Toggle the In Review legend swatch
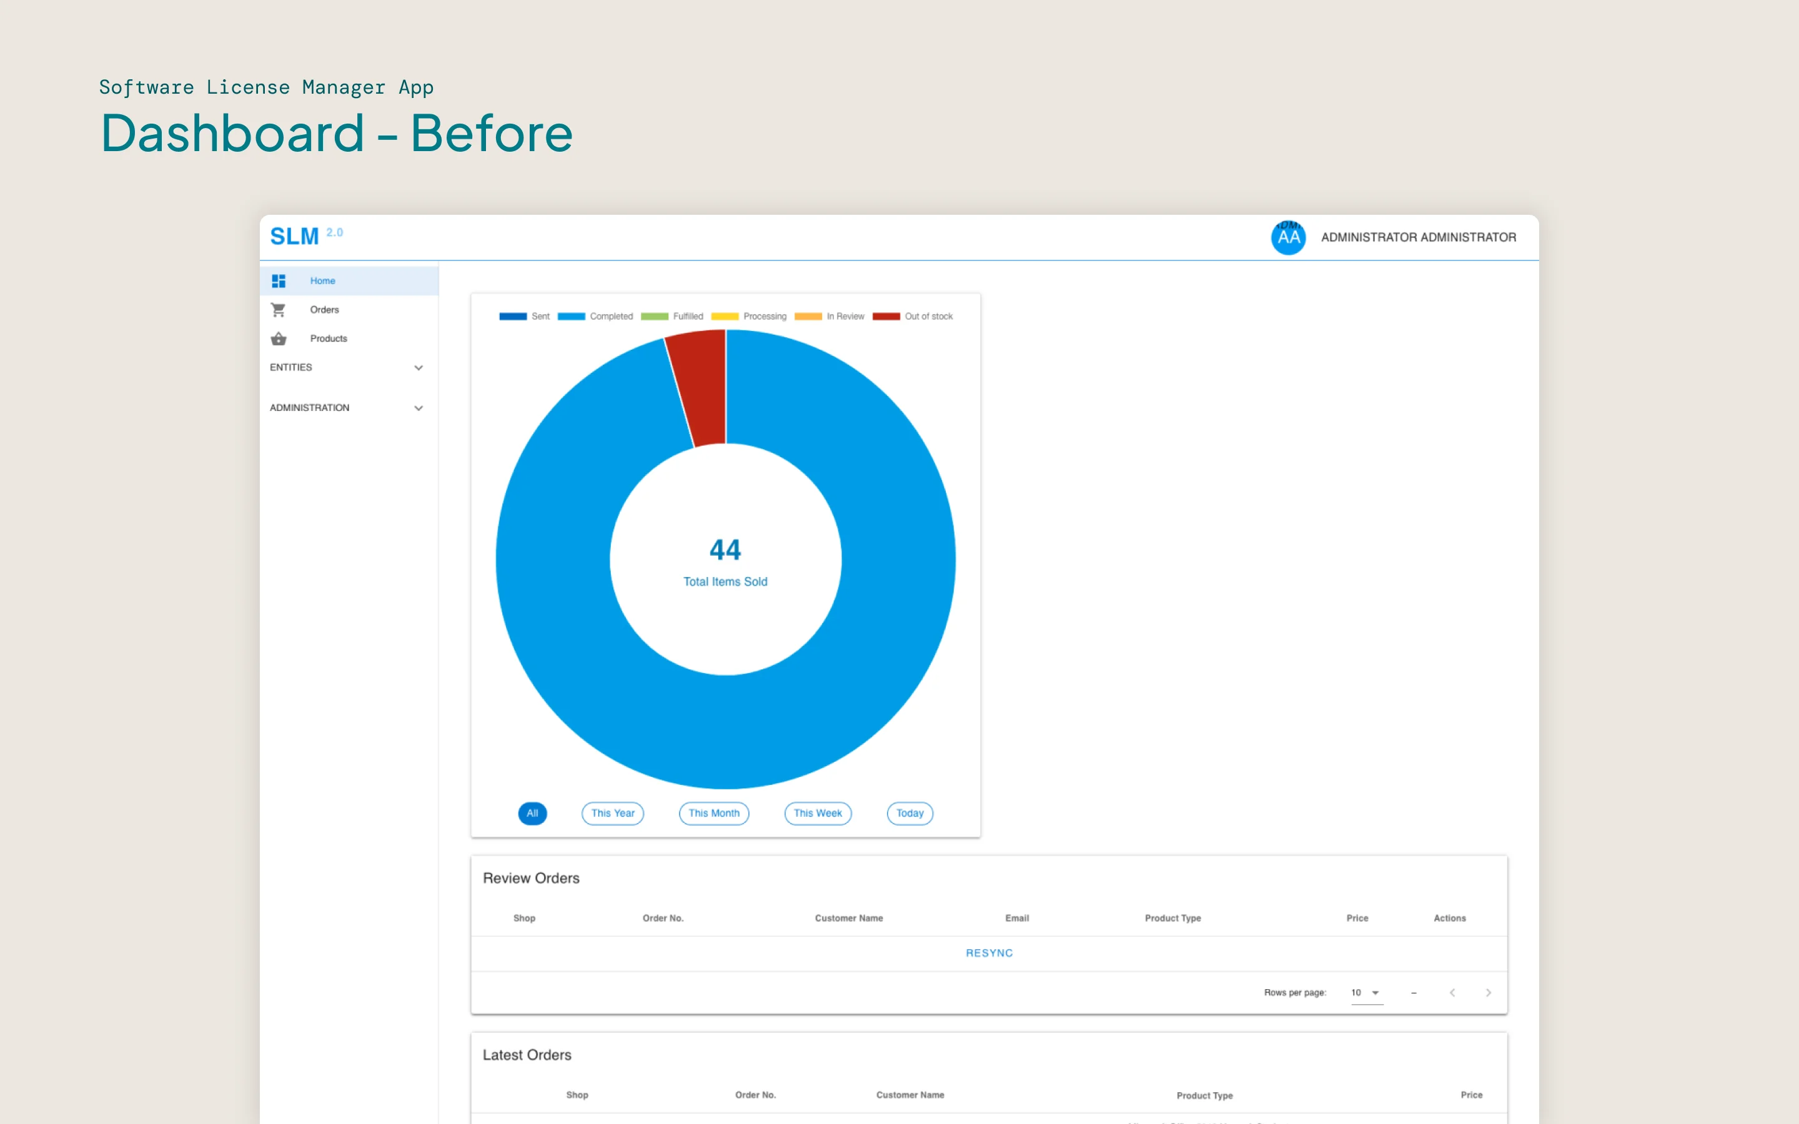 tap(808, 317)
